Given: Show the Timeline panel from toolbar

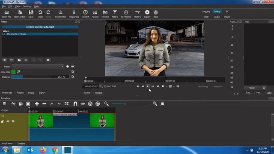Looking at the screenshot, I should pyautogui.click(x=105, y=14).
